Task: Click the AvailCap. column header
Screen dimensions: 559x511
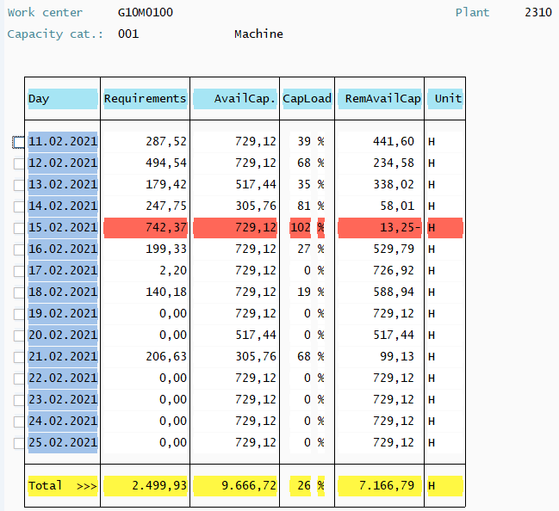Action: [235, 99]
